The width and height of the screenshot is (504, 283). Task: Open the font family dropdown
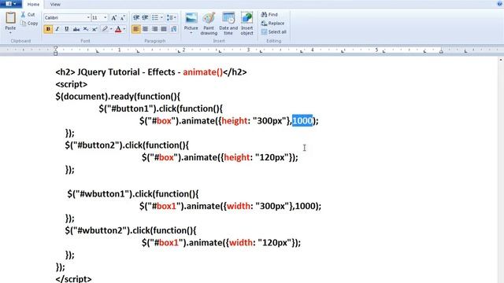(x=88, y=17)
